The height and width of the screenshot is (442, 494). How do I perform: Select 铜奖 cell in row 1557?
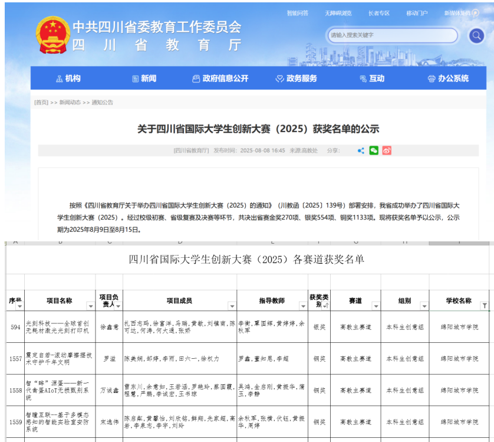click(x=319, y=359)
